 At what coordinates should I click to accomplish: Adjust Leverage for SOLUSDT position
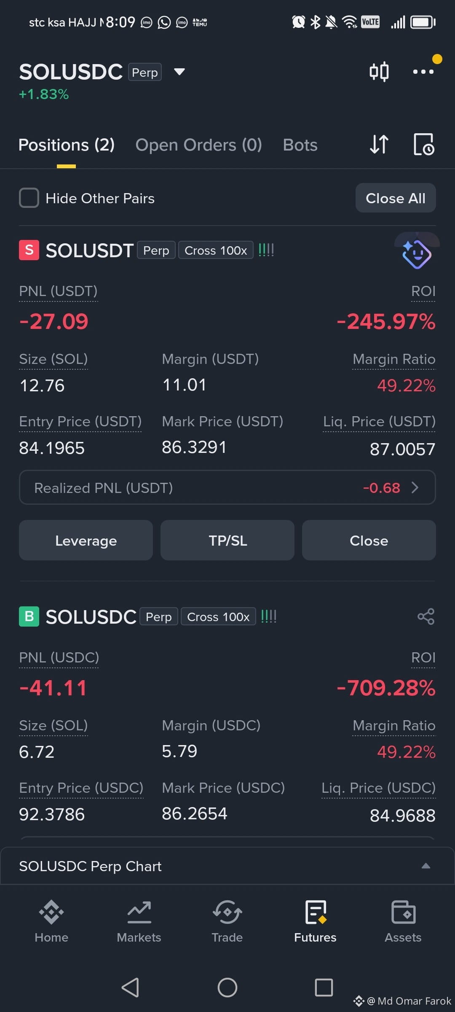tap(86, 540)
